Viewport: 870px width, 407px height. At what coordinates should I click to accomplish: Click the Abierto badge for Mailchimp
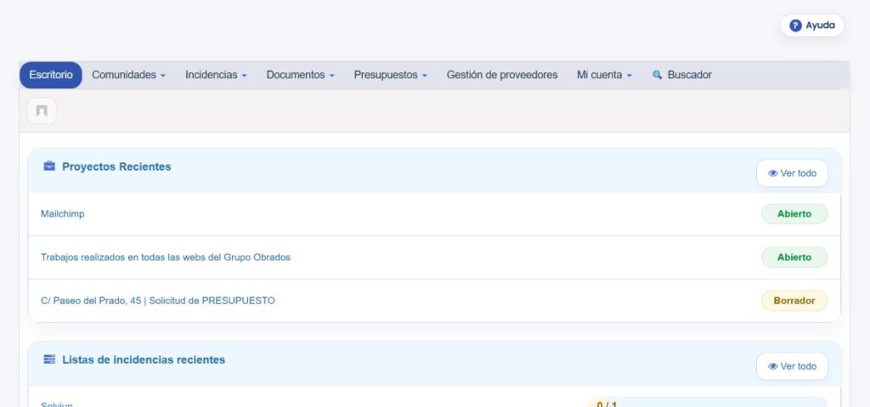pos(794,214)
